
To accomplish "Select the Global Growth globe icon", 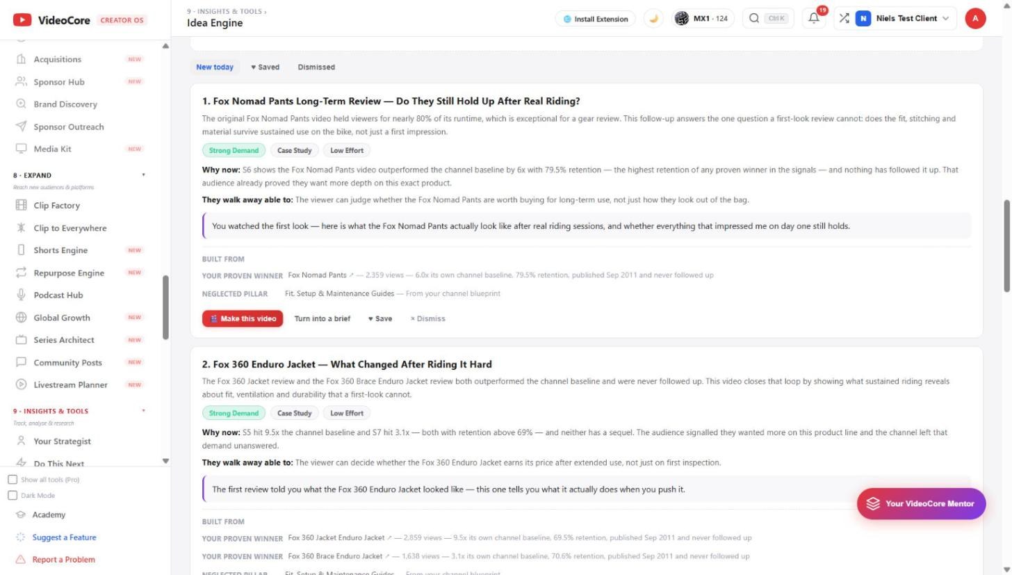I will click(21, 318).
